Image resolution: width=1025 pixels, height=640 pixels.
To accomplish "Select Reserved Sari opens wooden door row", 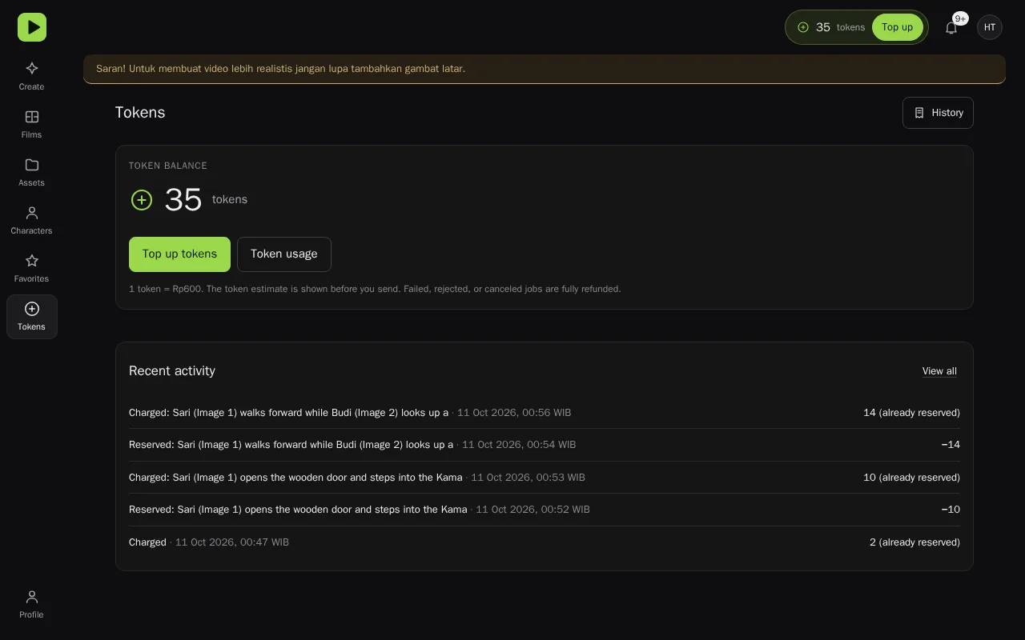I will click(x=545, y=510).
